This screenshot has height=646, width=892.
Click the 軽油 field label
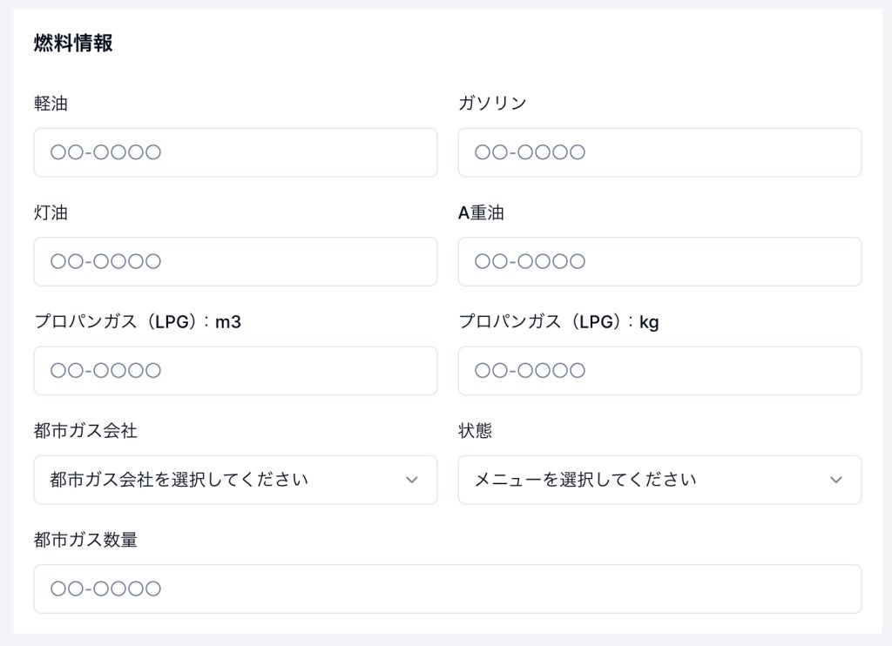(x=51, y=104)
